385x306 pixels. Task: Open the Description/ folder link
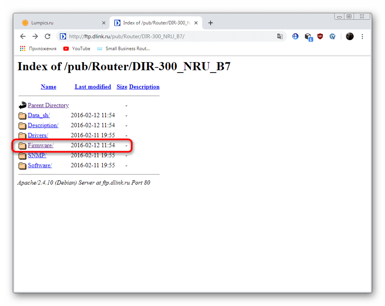tap(43, 125)
